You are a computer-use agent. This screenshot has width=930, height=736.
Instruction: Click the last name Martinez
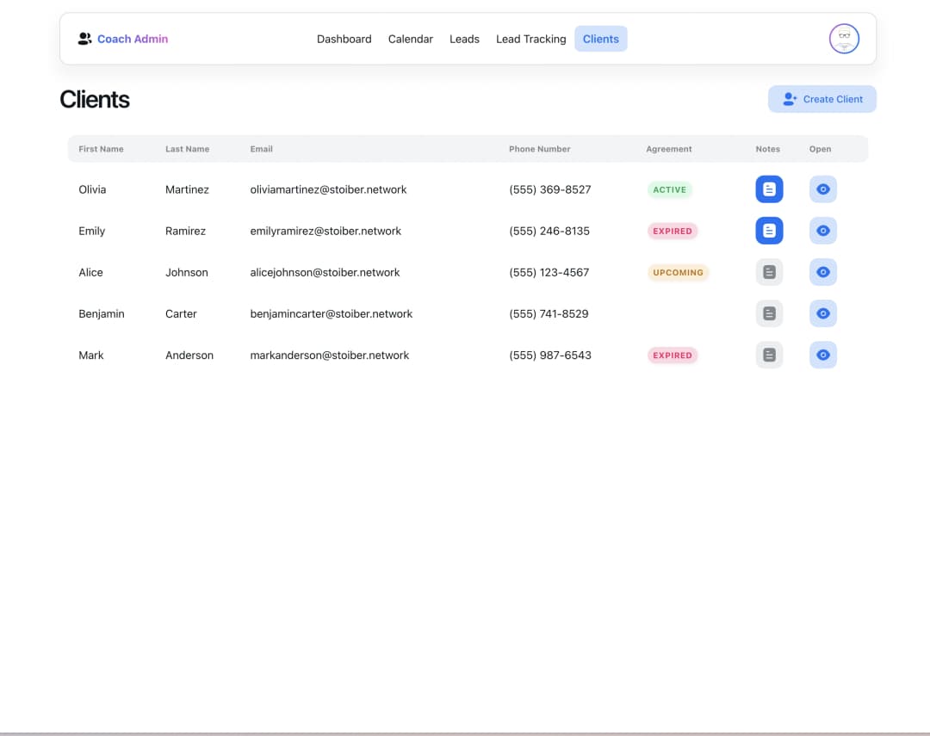(x=187, y=189)
